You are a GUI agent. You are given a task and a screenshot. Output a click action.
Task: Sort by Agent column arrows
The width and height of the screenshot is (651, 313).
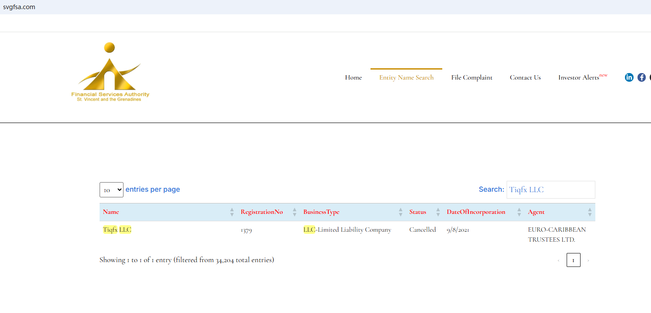(x=590, y=212)
